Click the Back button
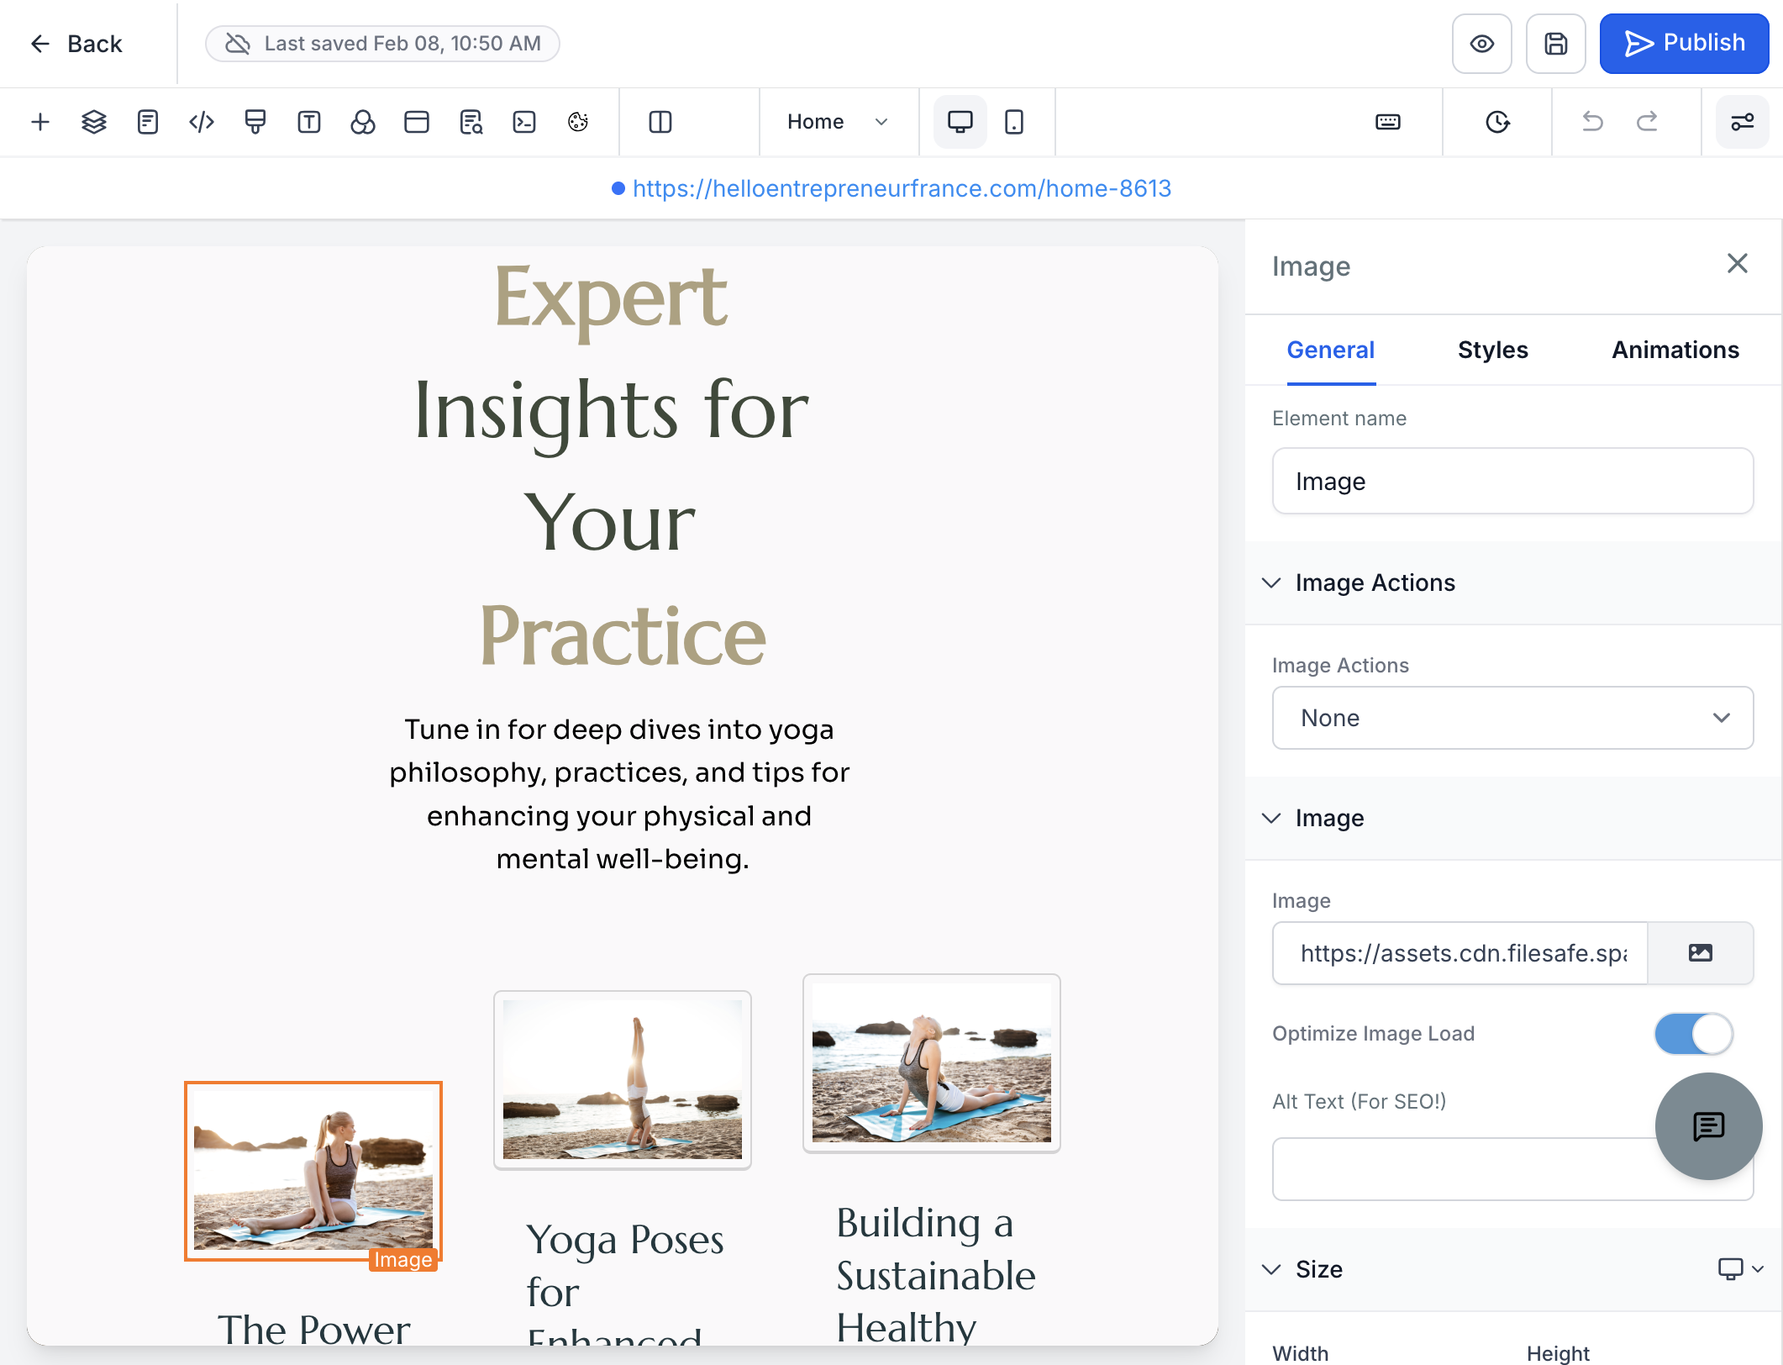The width and height of the screenshot is (1783, 1365). (x=77, y=44)
